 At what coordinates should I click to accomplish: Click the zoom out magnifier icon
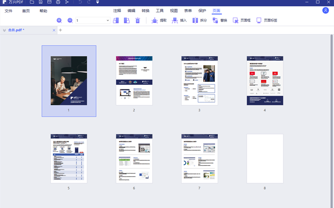70,20
